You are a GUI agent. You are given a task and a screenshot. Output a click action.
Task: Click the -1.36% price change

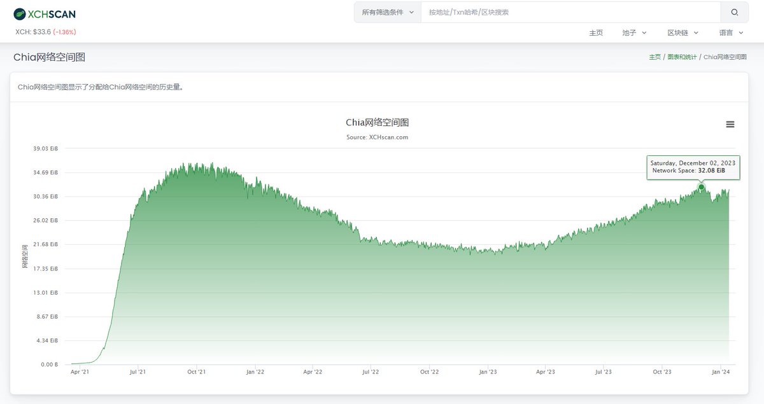[64, 32]
